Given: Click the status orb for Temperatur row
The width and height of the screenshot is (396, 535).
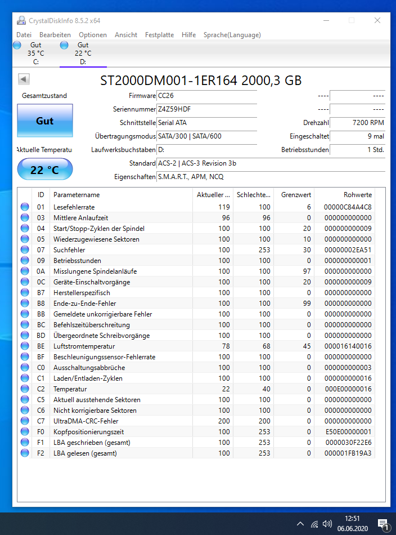Looking at the screenshot, I should [x=25, y=389].
